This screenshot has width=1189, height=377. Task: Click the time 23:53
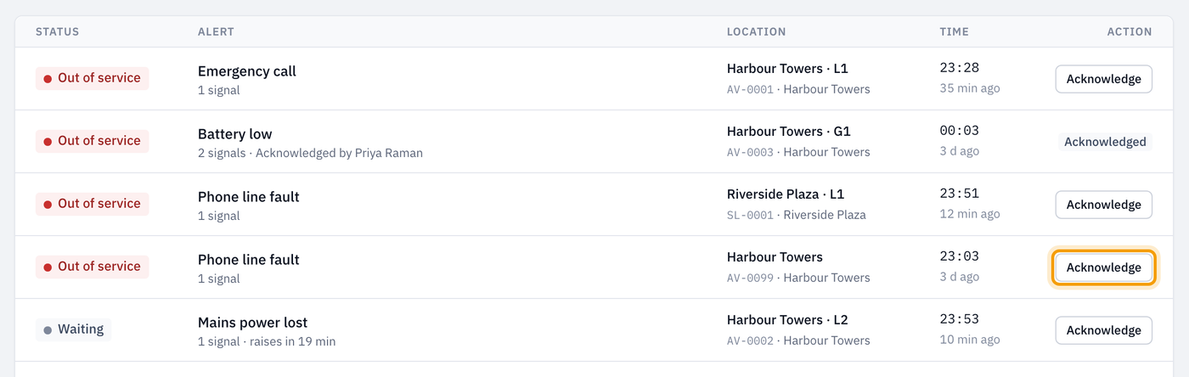click(959, 319)
